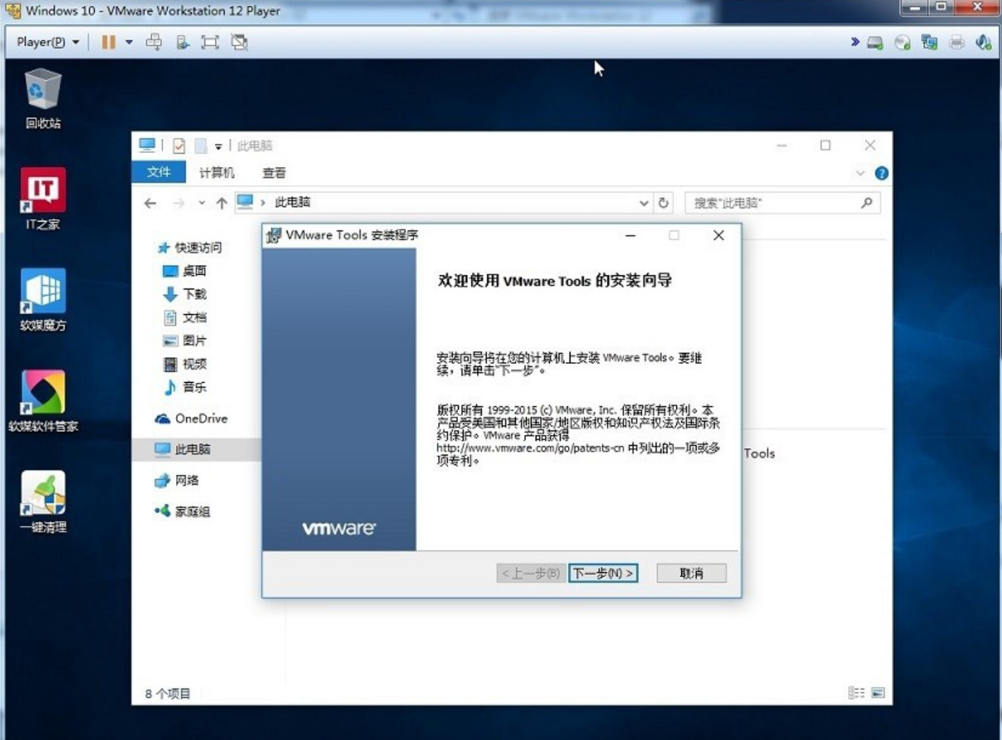The height and width of the screenshot is (740, 1002).
Task: Open the customize quick access toolbar arrow
Action: coord(218,146)
